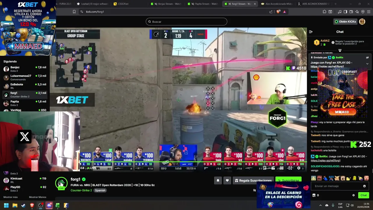The width and height of the screenshot is (373, 210).
Task: Collapse the chat panel with arrow icon
Action: (x=311, y=32)
